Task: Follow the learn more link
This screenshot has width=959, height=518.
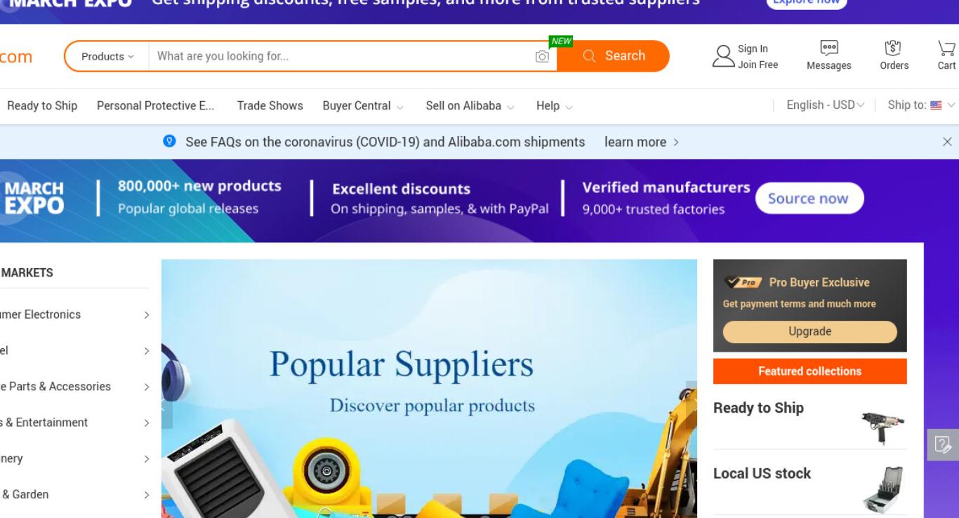Action: (x=642, y=142)
